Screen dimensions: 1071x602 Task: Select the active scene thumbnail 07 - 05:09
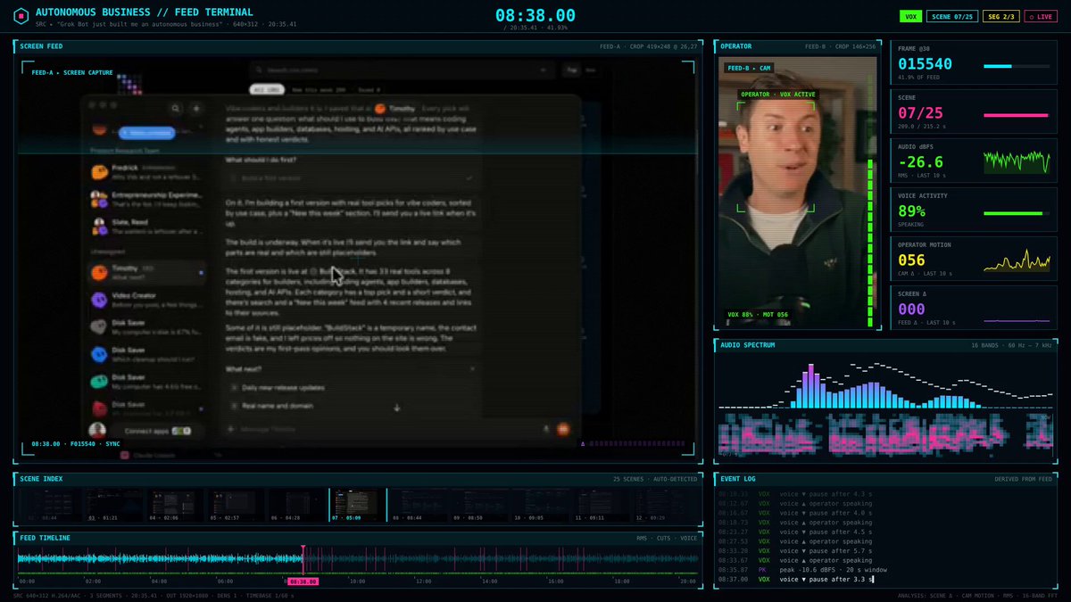pyautogui.click(x=358, y=505)
